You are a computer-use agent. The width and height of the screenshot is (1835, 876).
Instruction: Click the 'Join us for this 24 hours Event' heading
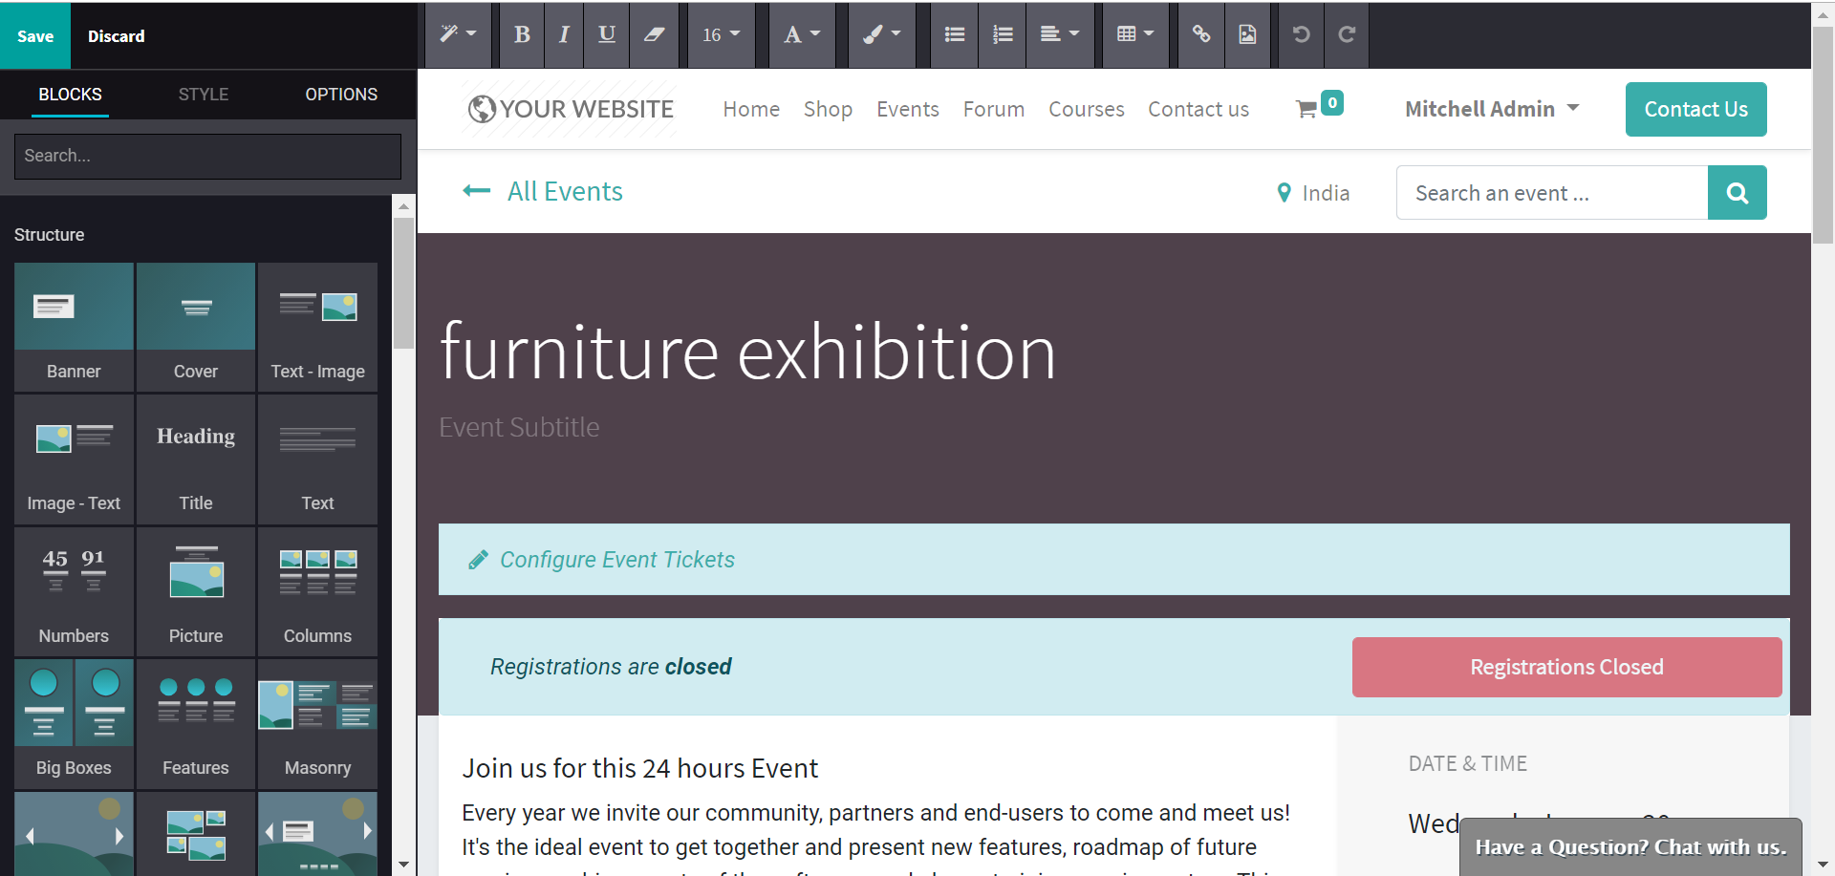coord(639,768)
